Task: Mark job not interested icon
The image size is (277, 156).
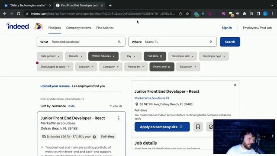Action: pyautogui.click(x=211, y=127)
